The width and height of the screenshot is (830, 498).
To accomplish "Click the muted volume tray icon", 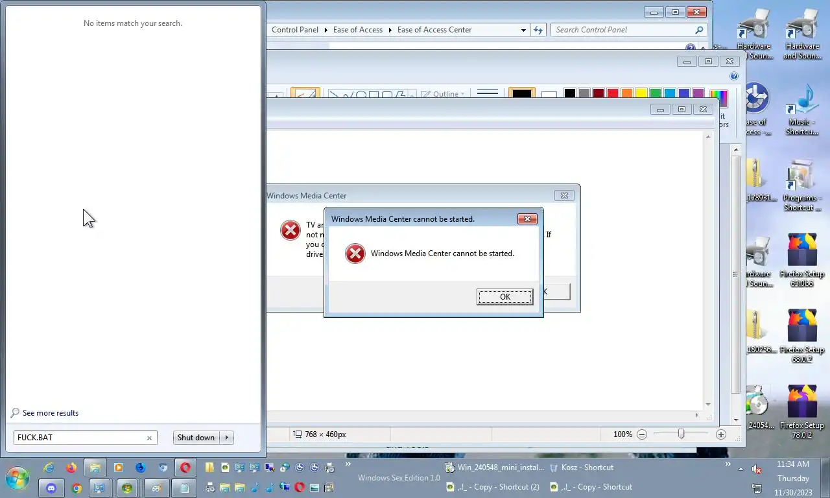I will (756, 468).
